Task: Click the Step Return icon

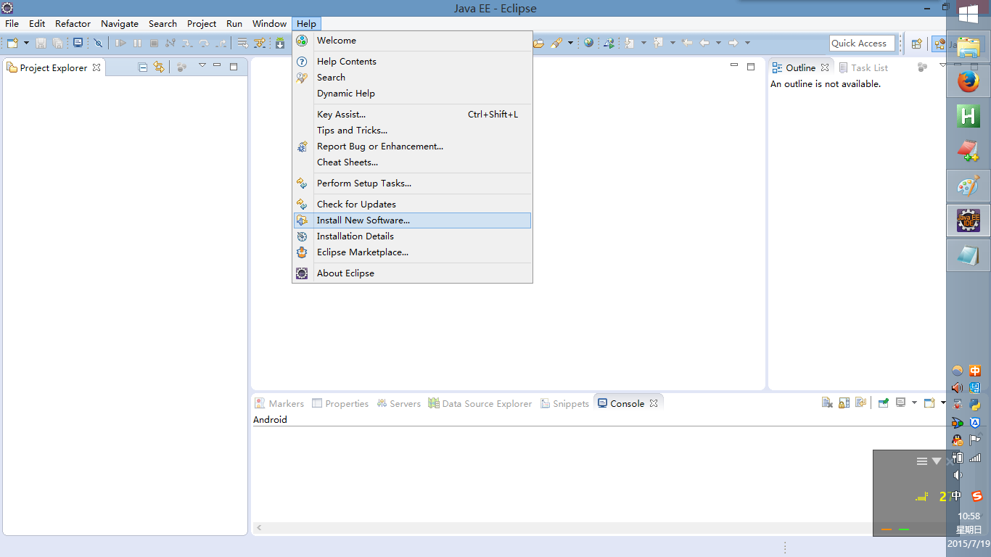Action: pos(221,44)
